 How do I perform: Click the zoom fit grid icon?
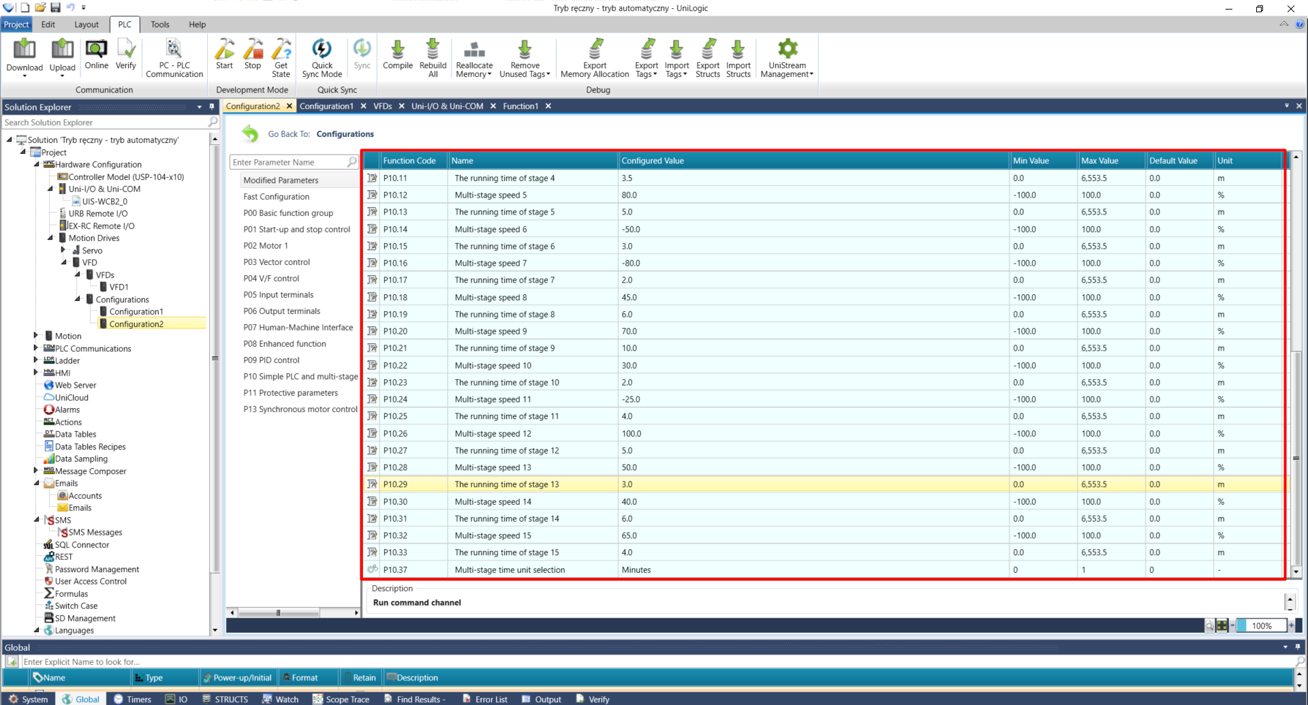click(x=1222, y=625)
